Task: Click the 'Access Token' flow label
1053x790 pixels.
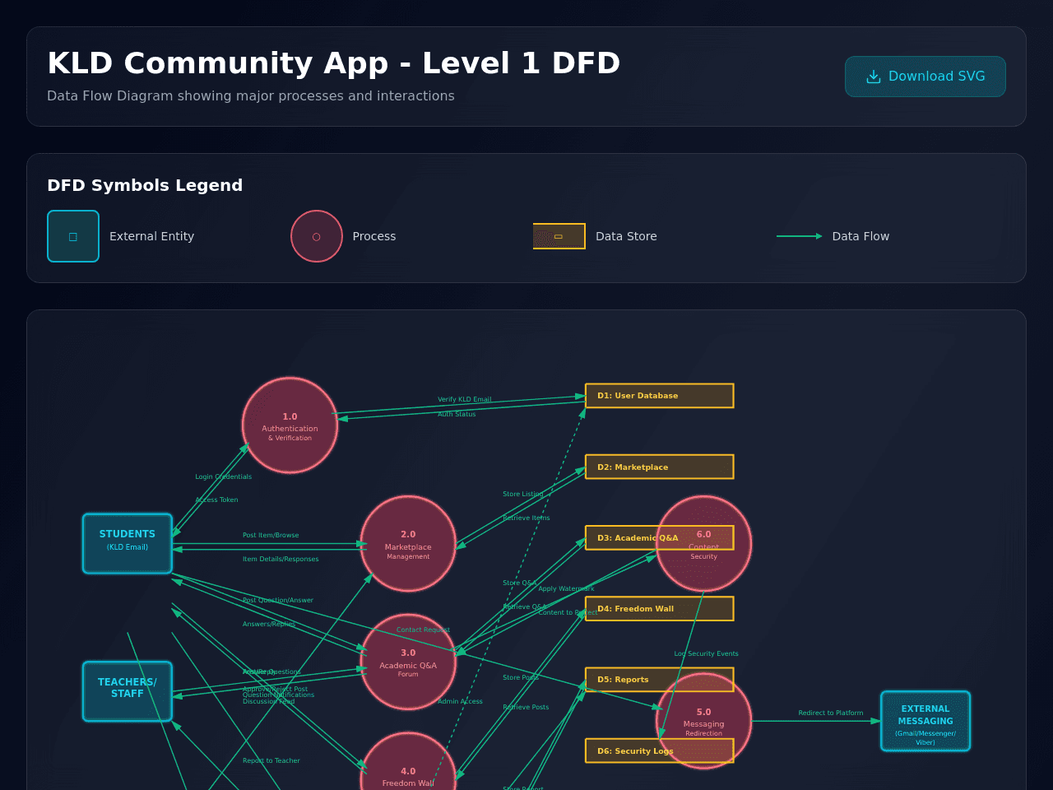Action: coord(217,500)
